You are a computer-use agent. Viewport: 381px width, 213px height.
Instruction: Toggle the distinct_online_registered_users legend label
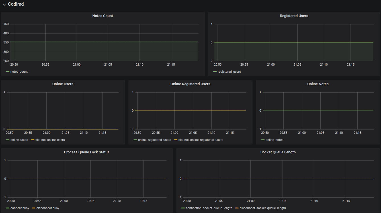point(201,140)
